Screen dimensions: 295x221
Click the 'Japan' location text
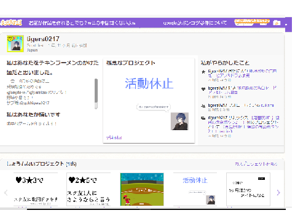33,50
